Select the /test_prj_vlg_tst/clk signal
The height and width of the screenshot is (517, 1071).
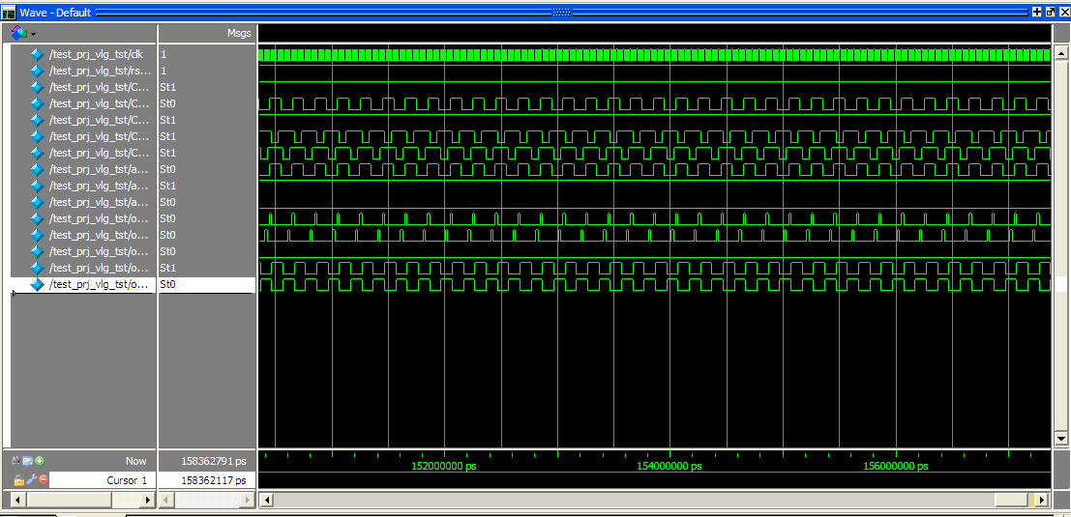coord(96,54)
